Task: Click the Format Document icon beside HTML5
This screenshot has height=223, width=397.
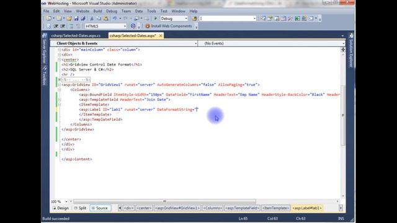Action: click(48, 26)
